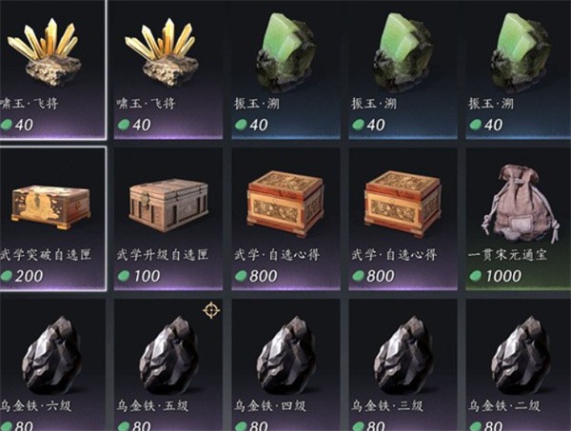Select the 武学升级自选匣 gray chest
The image size is (571, 431).
tap(168, 219)
